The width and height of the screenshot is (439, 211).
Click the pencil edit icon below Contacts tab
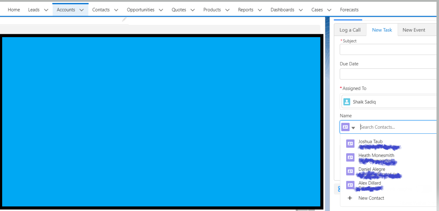coord(124,19)
